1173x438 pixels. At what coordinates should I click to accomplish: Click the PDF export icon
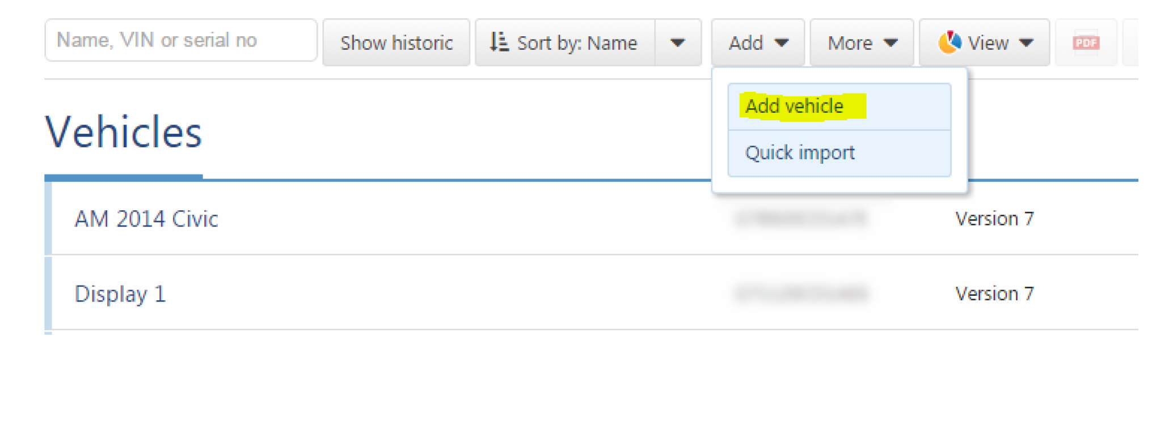pyautogui.click(x=1086, y=42)
